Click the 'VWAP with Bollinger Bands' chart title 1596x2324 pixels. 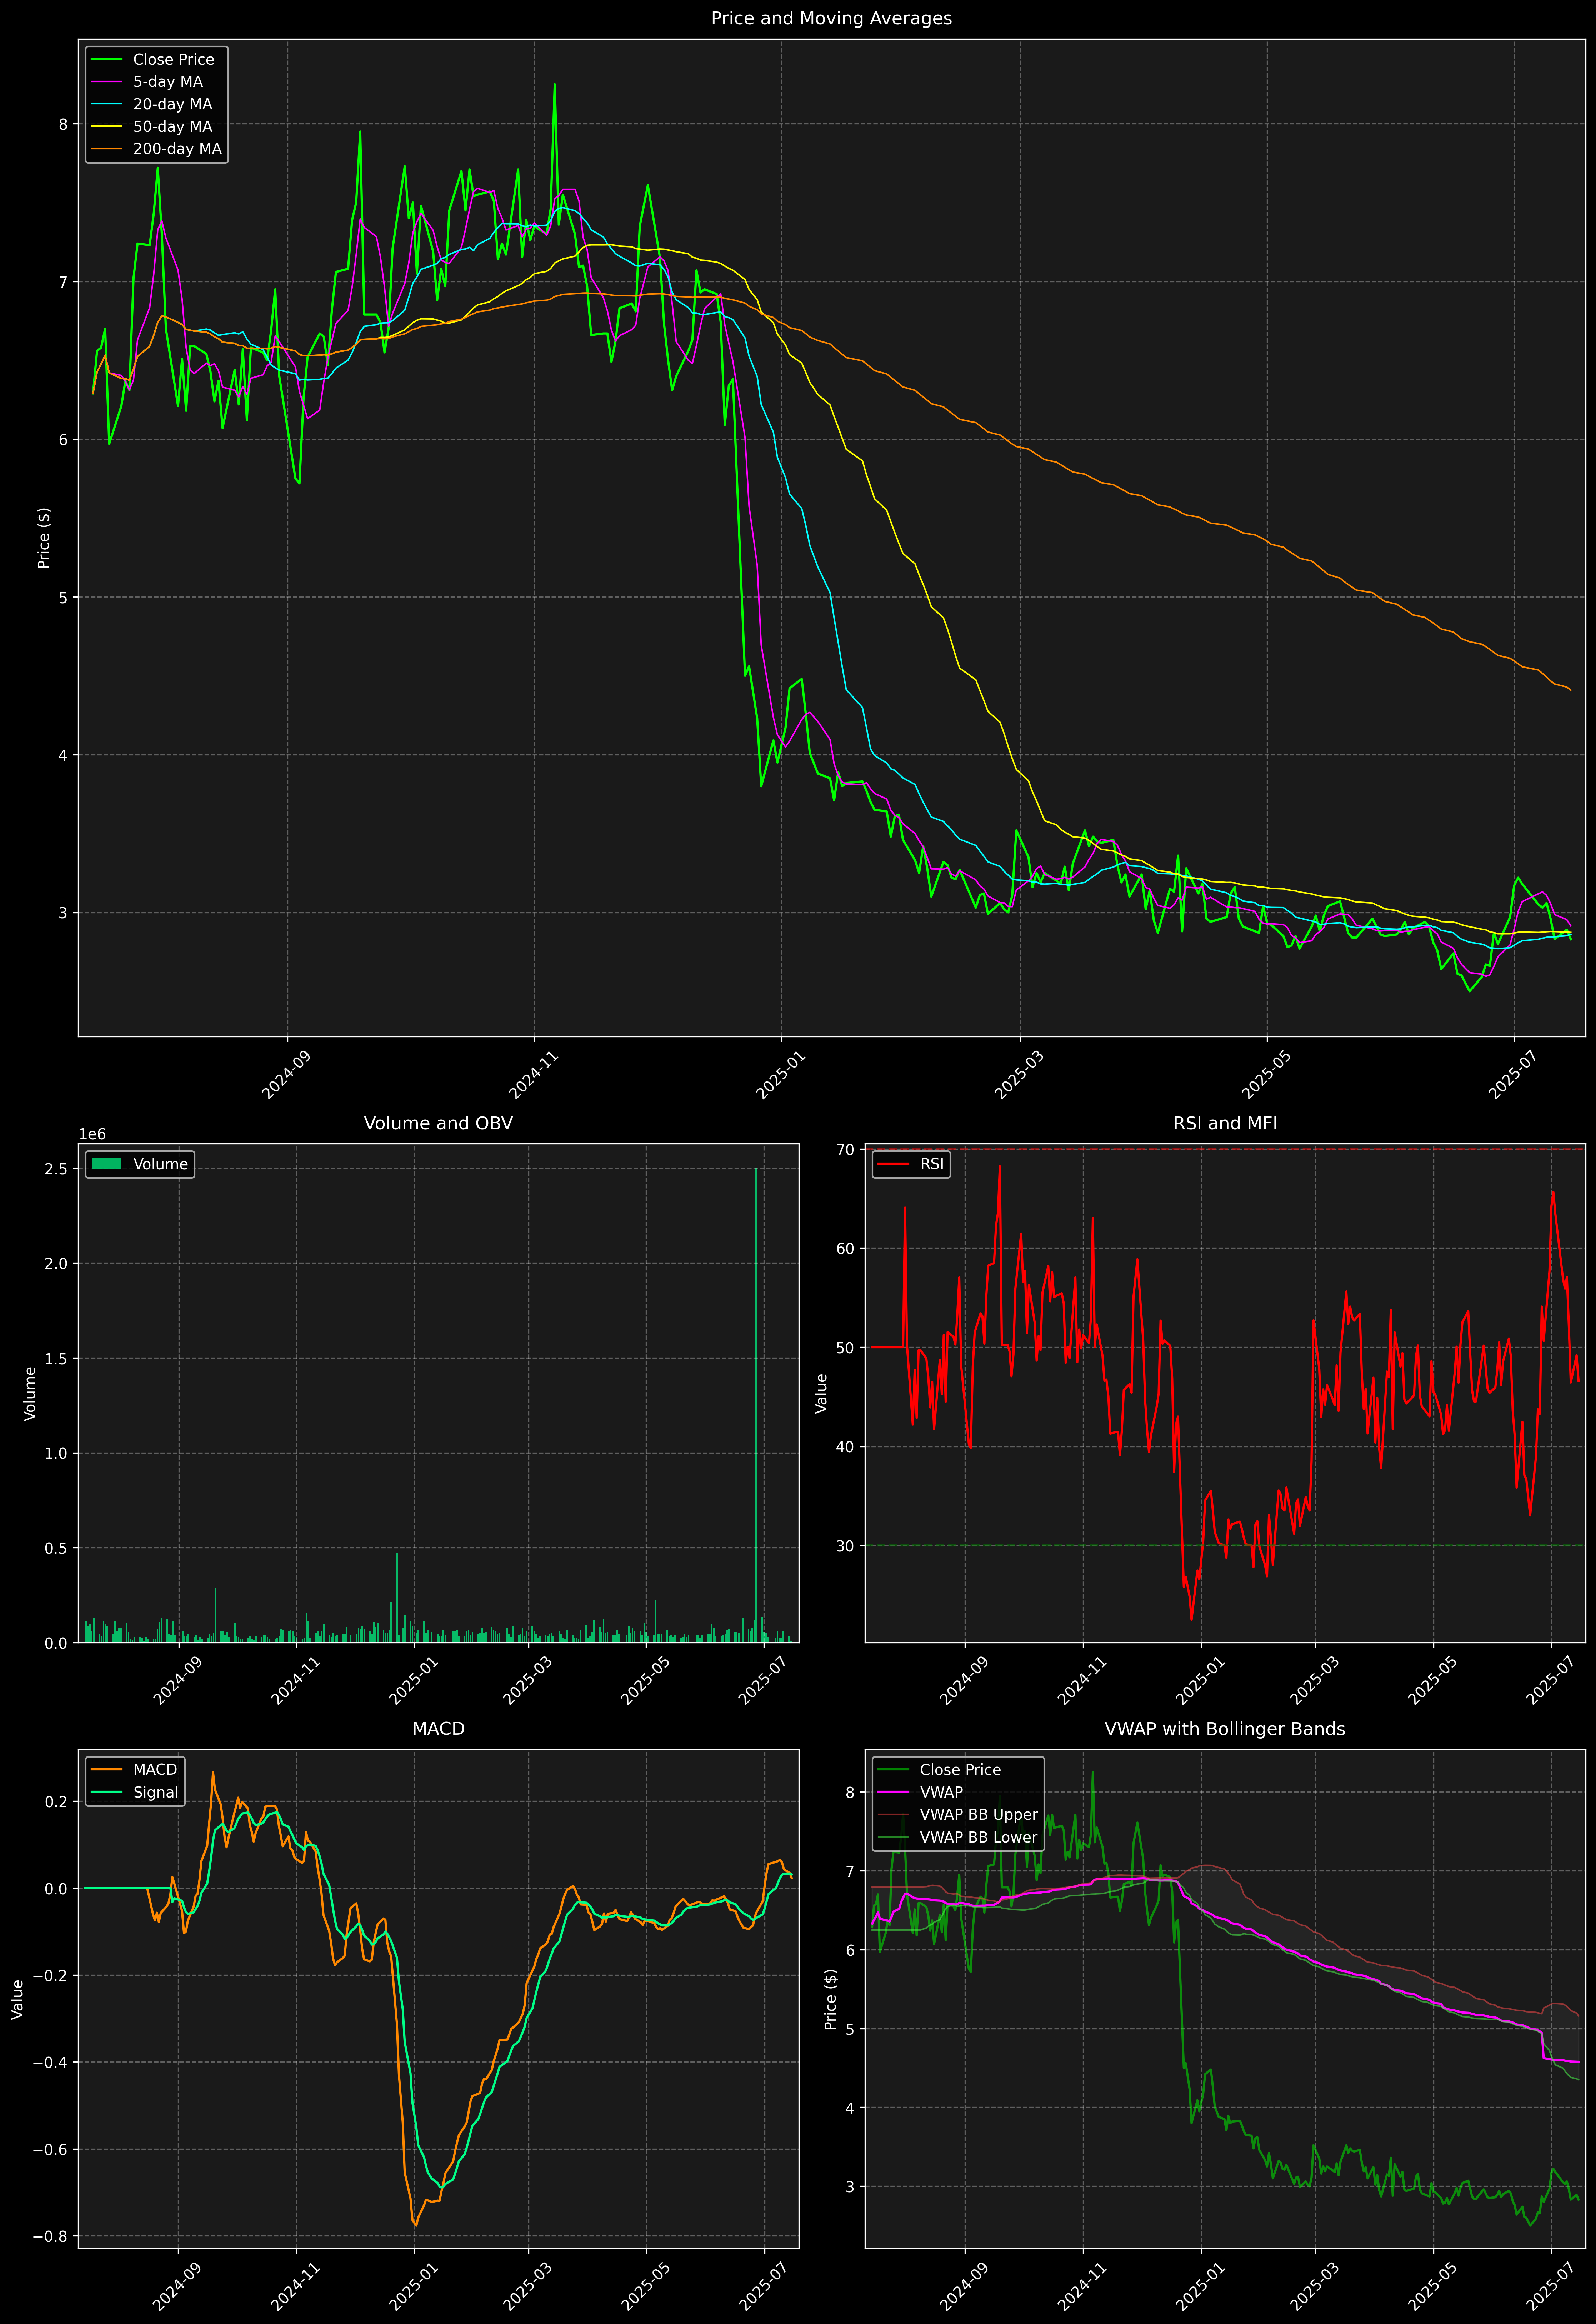coord(1225,1729)
